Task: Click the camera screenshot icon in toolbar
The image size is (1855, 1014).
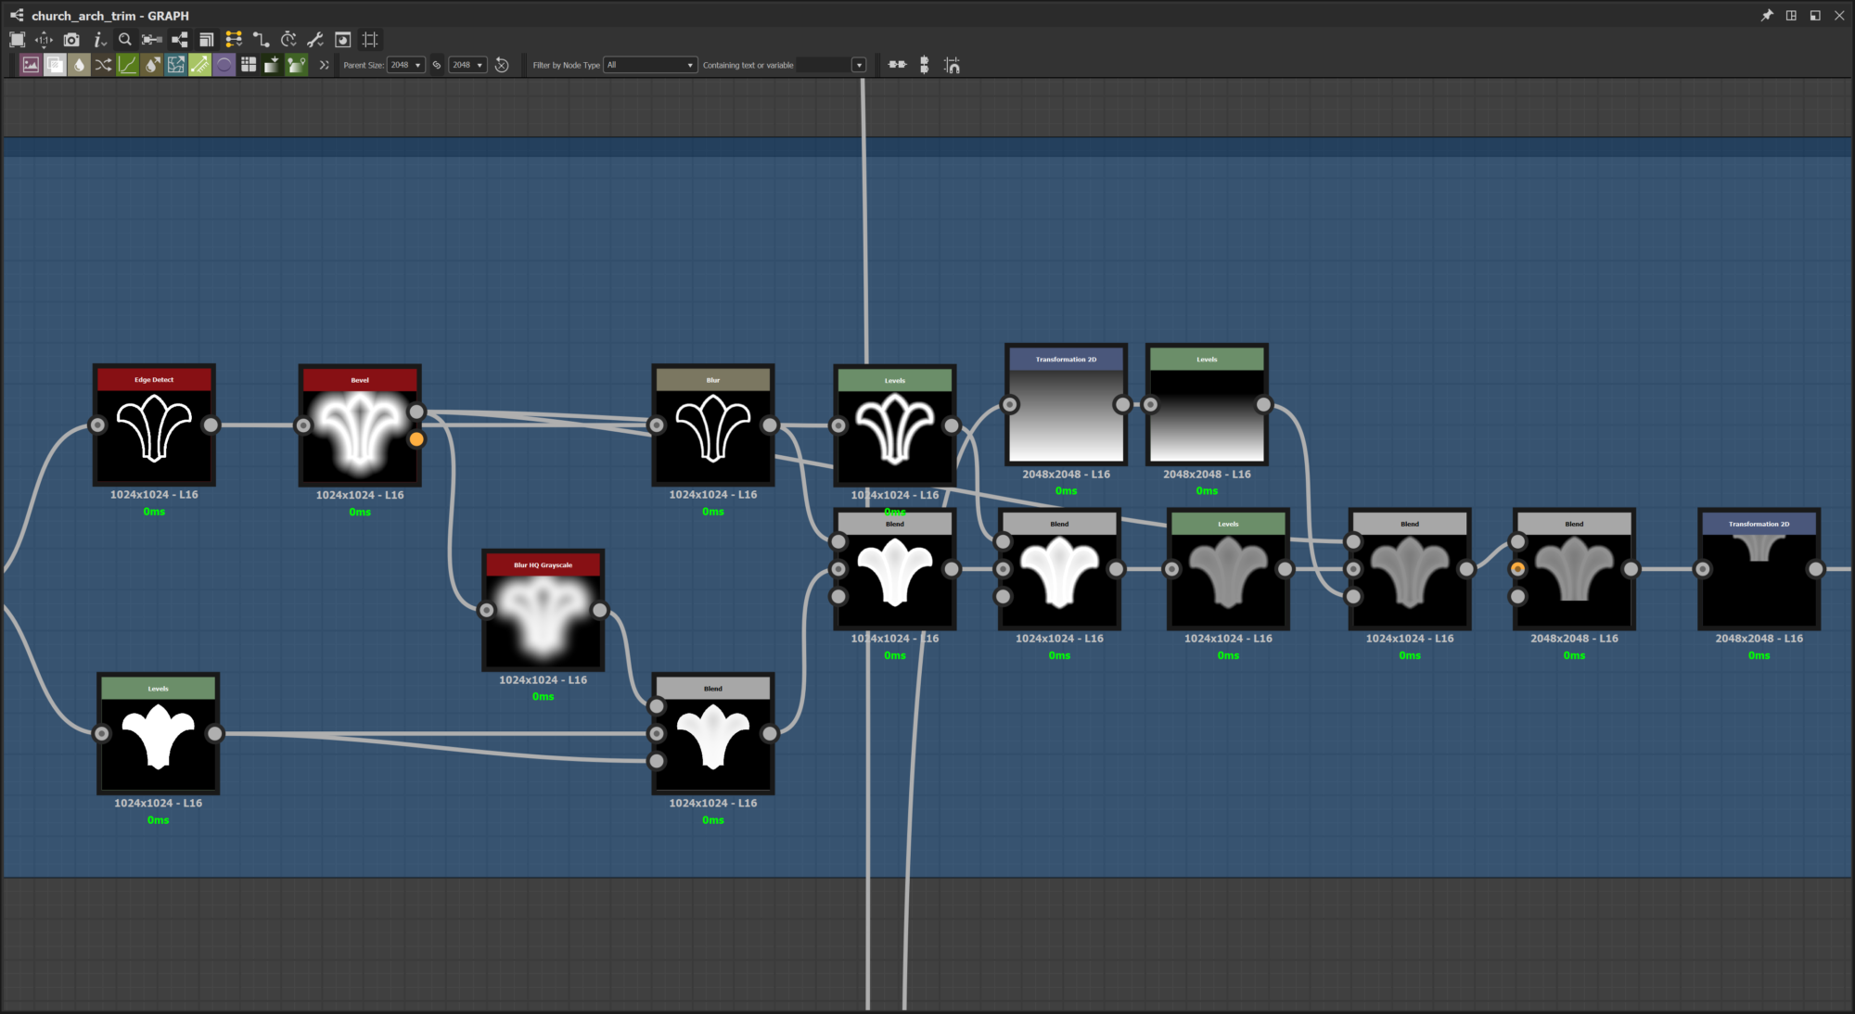Action: (x=71, y=40)
